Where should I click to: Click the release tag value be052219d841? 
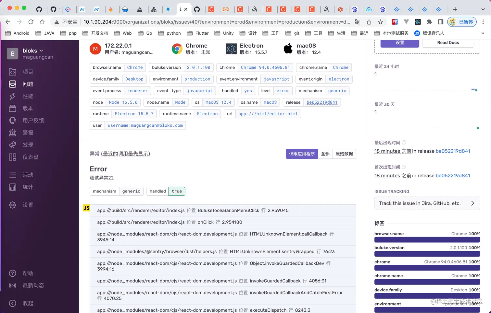pos(322,102)
